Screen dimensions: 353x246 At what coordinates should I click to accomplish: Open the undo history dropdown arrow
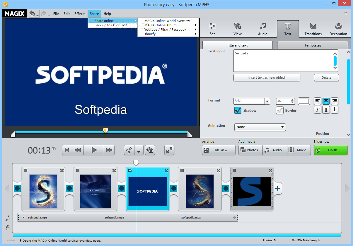(37, 15)
